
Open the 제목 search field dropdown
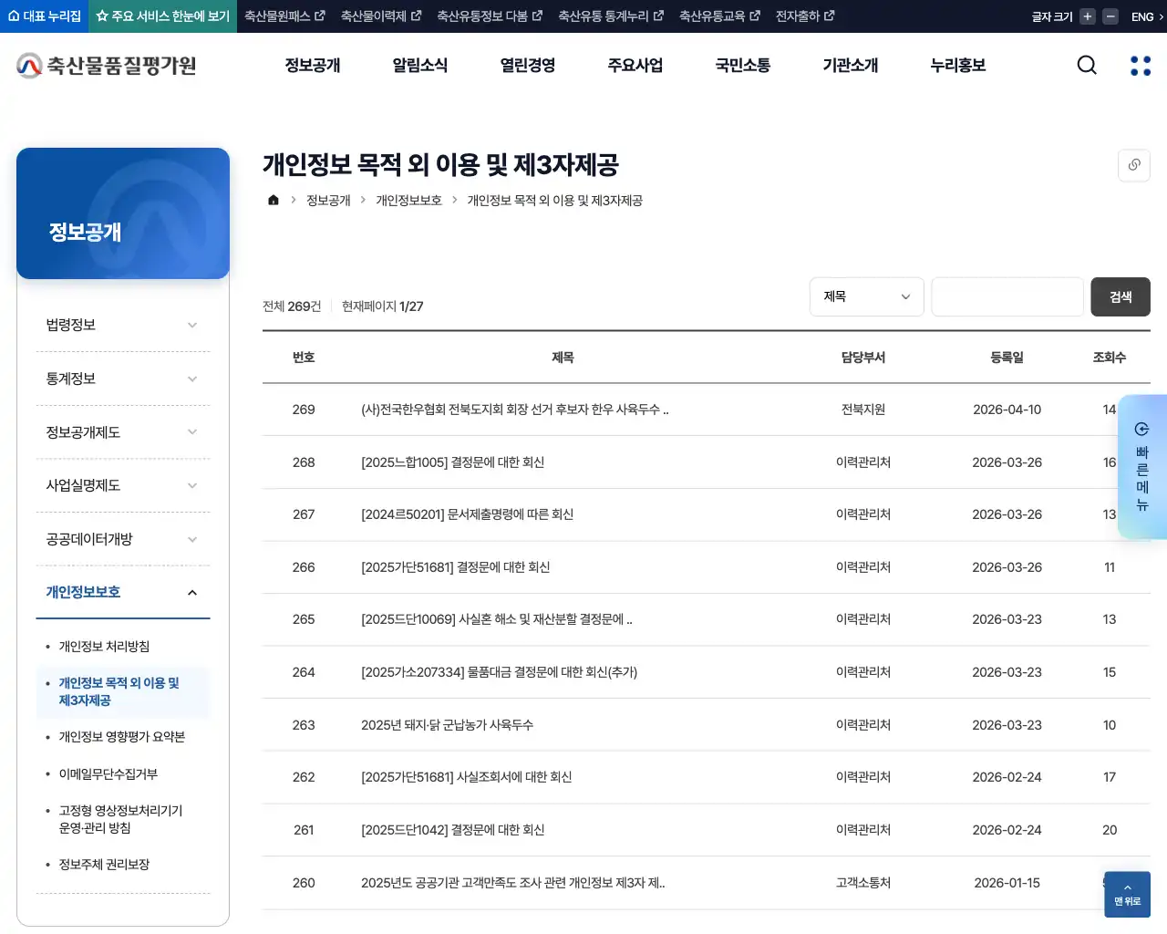tap(866, 296)
